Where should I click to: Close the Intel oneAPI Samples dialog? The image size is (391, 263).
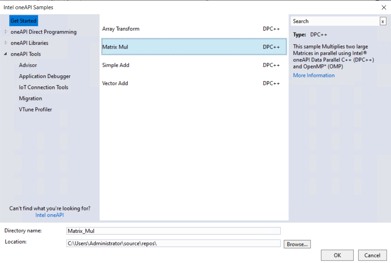[x=384, y=7]
